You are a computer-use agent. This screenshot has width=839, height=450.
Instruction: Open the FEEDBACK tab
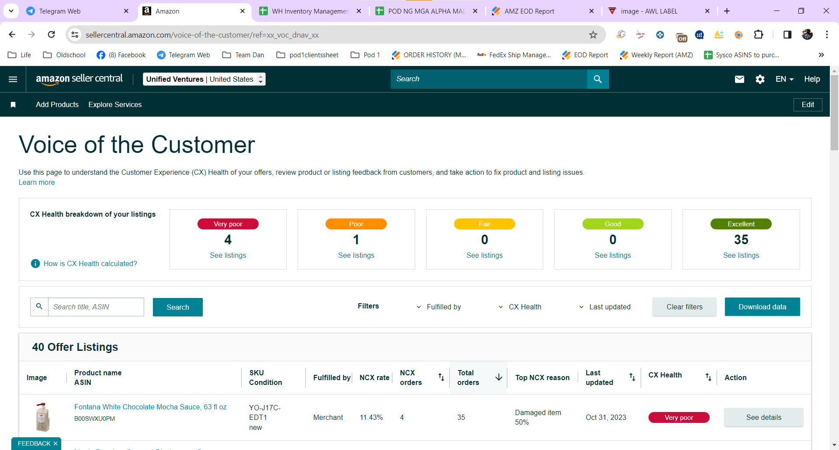(34, 443)
